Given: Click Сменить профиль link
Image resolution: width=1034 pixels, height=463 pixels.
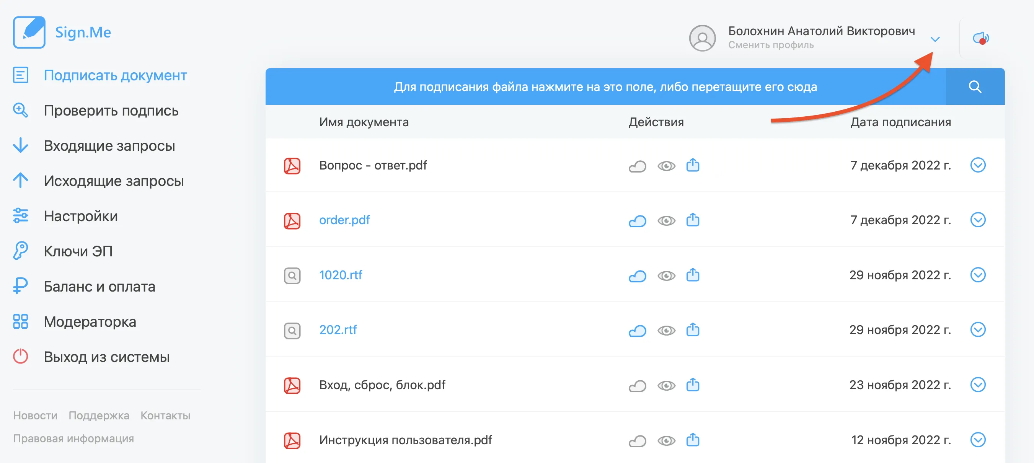Looking at the screenshot, I should (771, 45).
